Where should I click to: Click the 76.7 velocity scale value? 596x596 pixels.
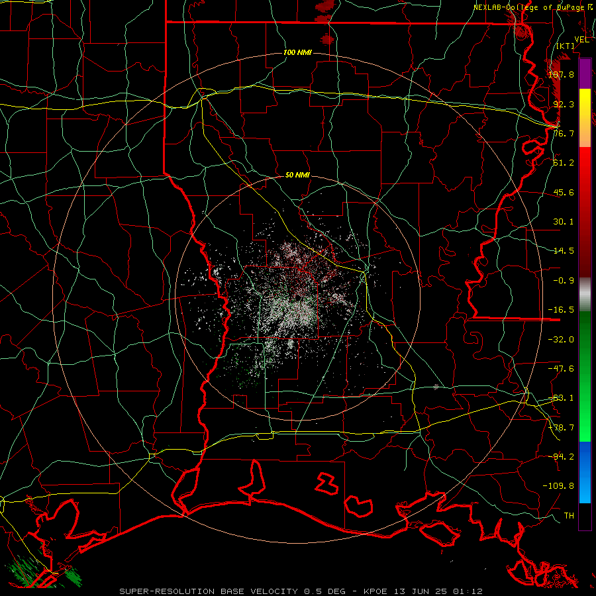(564, 133)
